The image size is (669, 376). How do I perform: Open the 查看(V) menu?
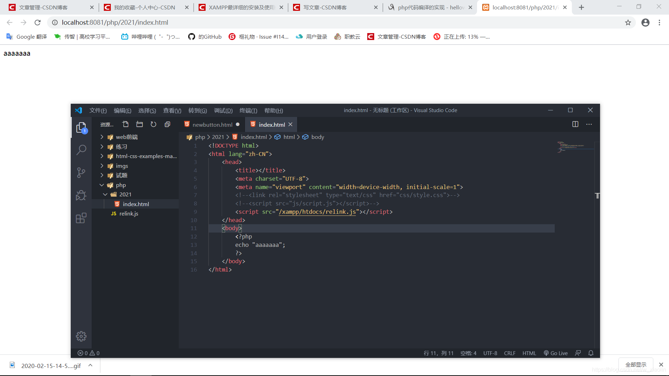pos(172,110)
